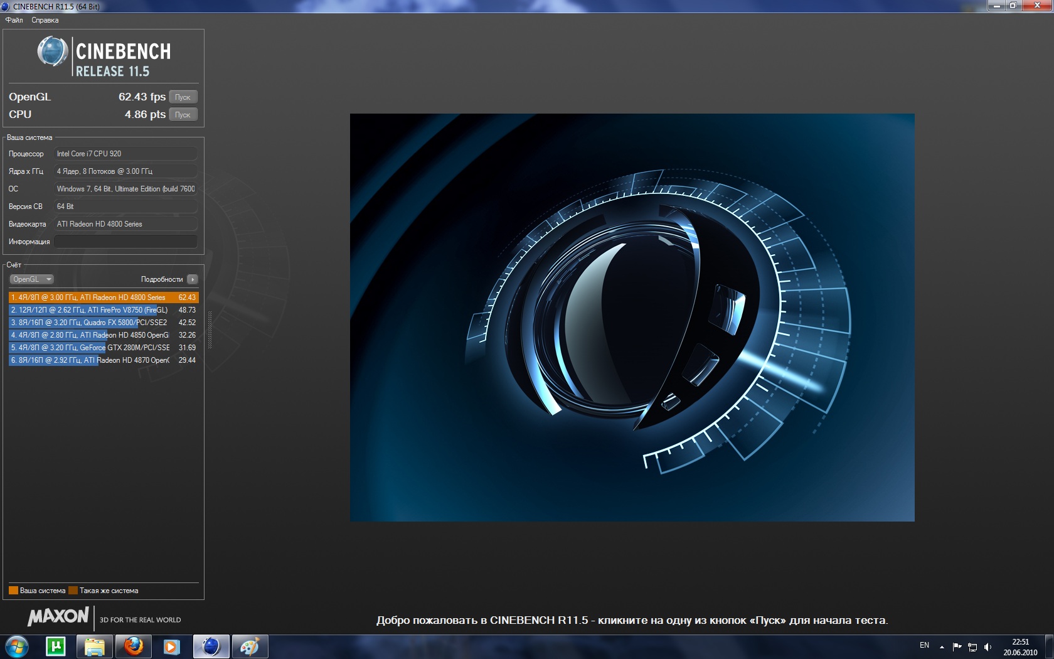Open uTorrent from the taskbar
The image size is (1054, 659).
pyautogui.click(x=56, y=646)
